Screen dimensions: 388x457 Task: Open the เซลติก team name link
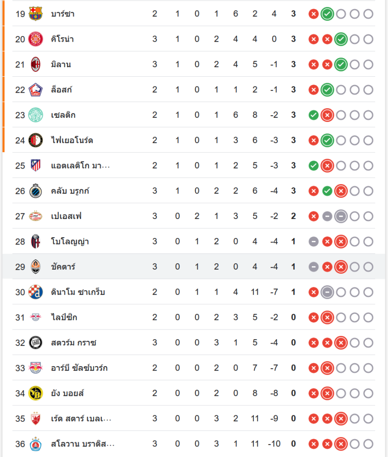tap(63, 115)
